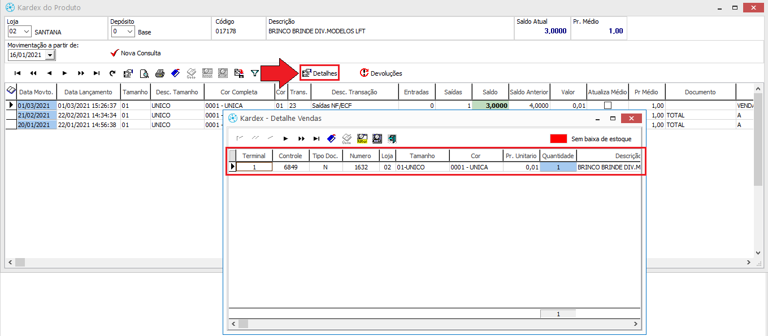Go to last record in Detalhe Vendas toolbar
Image resolution: width=768 pixels, height=336 pixels.
(x=316, y=138)
